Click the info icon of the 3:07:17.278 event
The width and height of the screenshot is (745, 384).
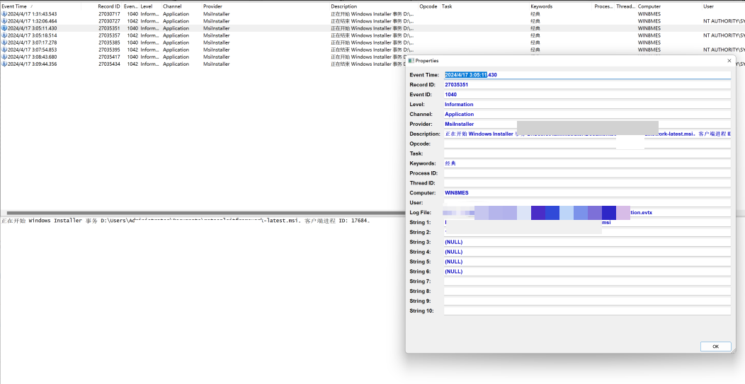[x=4, y=42]
